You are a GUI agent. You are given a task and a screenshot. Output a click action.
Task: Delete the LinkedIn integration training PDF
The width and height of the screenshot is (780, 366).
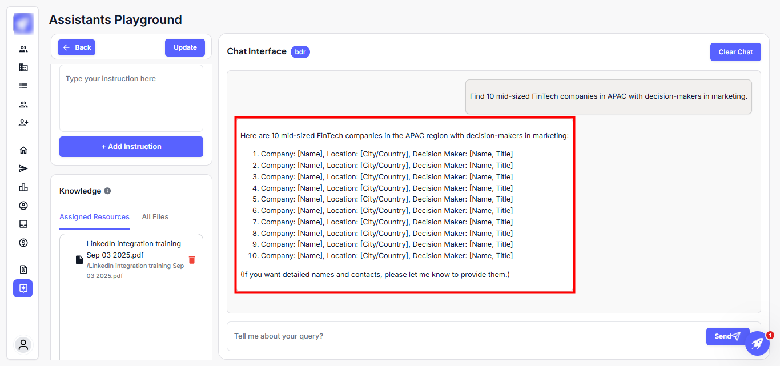pos(192,260)
